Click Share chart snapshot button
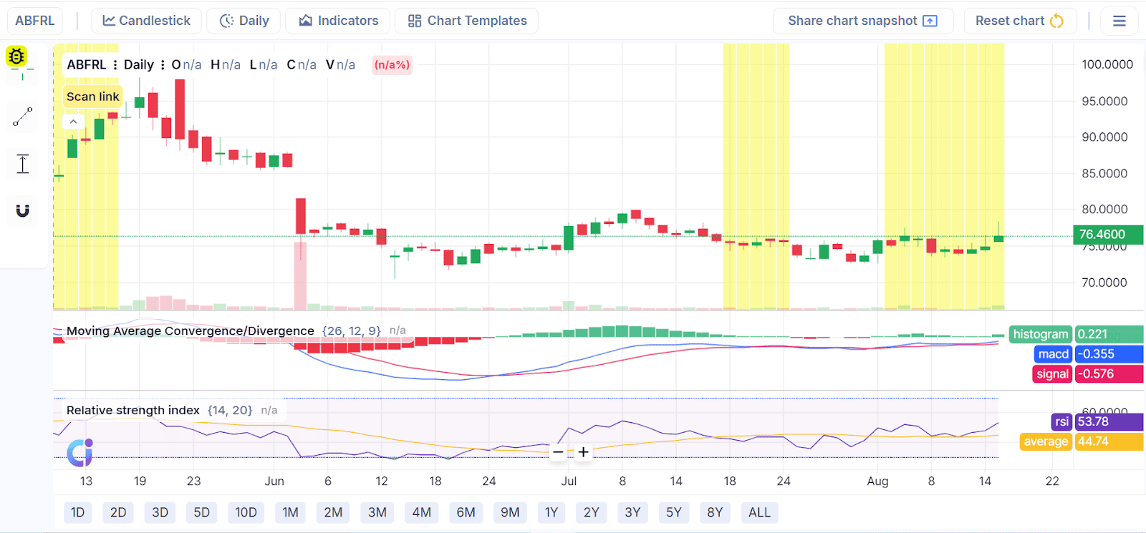 tap(862, 21)
